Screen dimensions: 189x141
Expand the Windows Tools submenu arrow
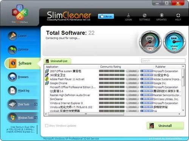point(36,118)
